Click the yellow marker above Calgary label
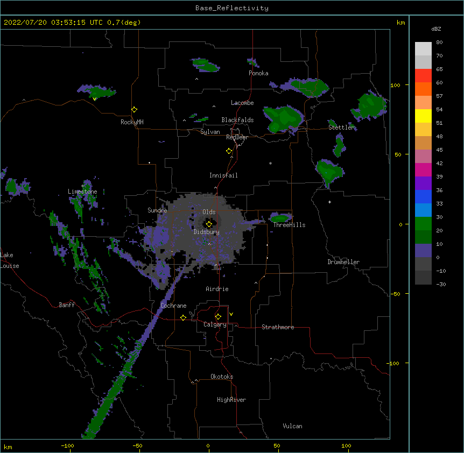 pos(218,317)
